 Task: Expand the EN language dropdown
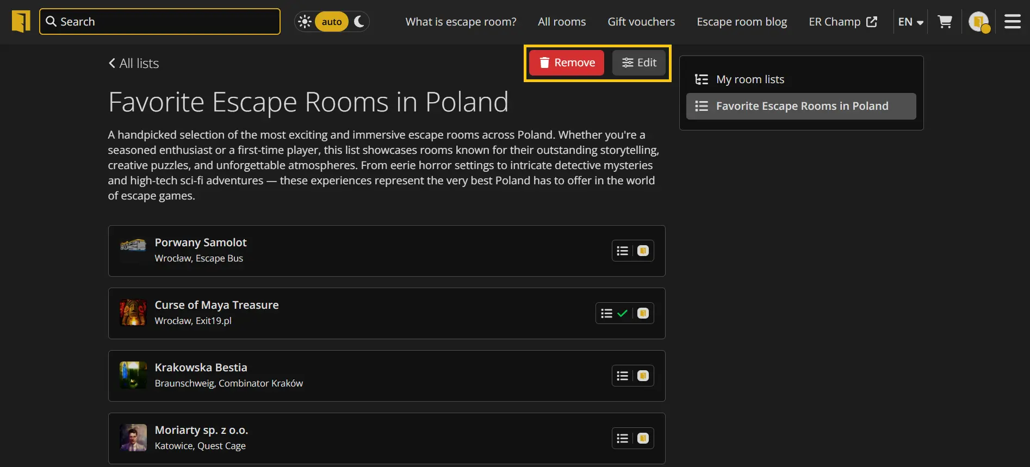point(910,22)
